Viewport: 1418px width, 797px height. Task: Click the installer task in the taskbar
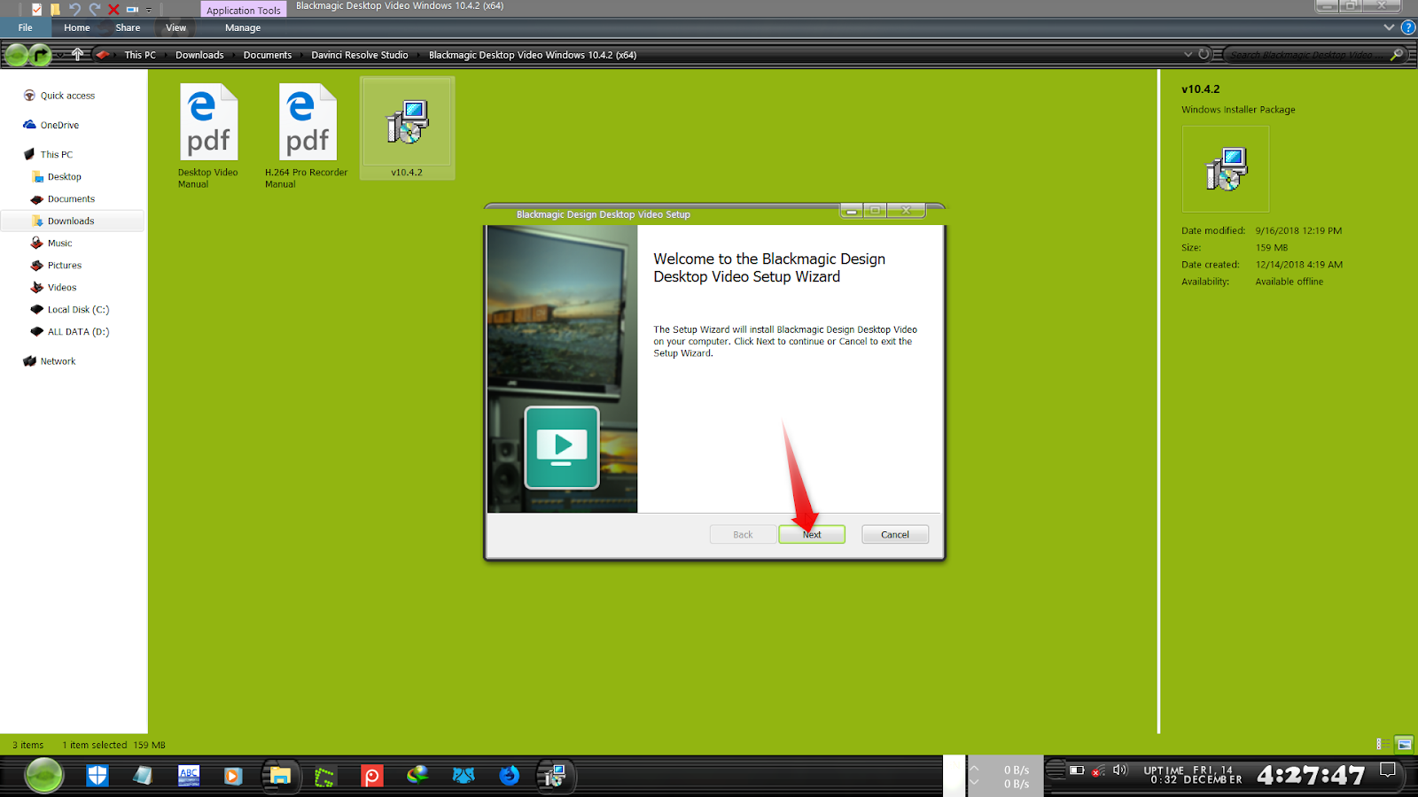pyautogui.click(x=555, y=776)
